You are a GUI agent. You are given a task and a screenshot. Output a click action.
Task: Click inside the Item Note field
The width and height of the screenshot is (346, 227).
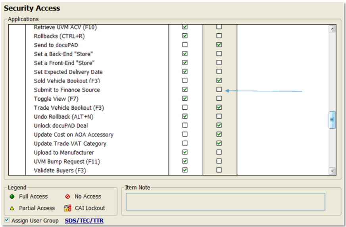point(225,202)
